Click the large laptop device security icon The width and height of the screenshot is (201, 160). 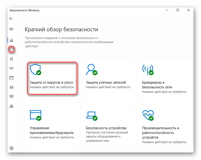pos(92,116)
